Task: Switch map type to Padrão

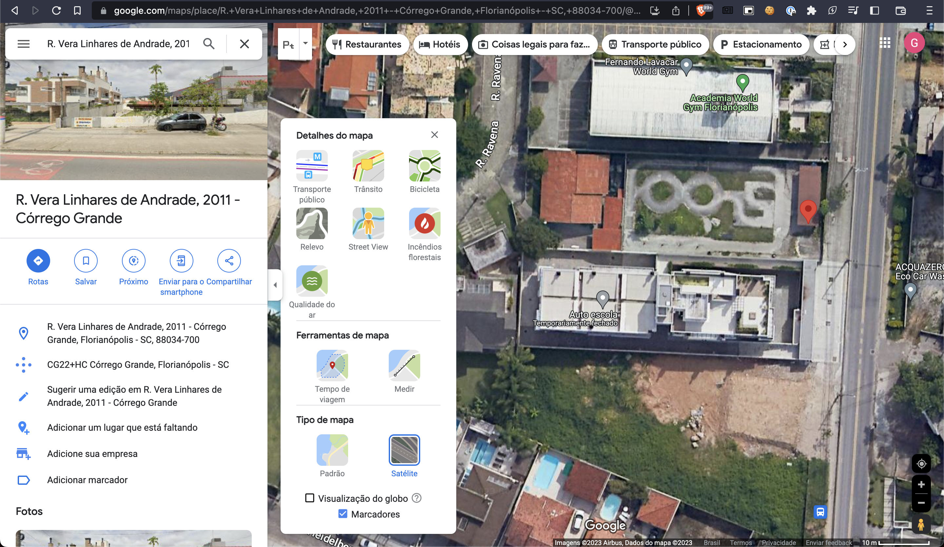Action: coord(332,450)
